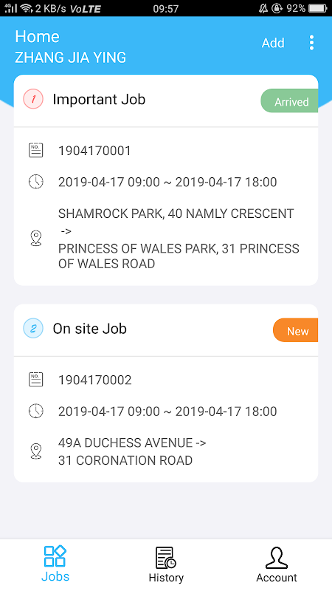Open the Important Job card title
The image size is (332, 591).
[x=99, y=100]
